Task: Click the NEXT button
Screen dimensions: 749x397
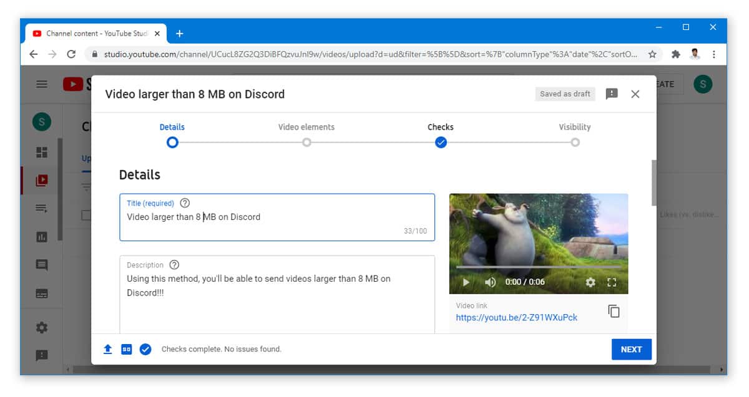Action: pyautogui.click(x=631, y=350)
